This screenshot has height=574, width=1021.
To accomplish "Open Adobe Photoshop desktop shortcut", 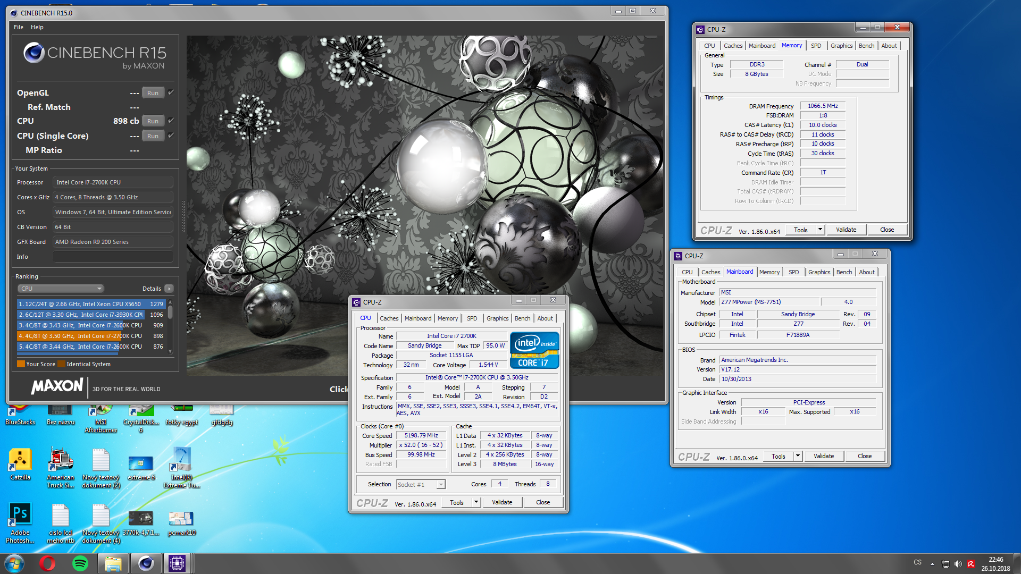I will pos(20,523).
